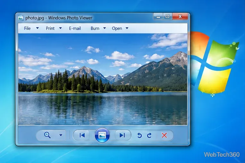Minimize the Windows Photo Viewer window
This screenshot has height=163, width=245.
click(158, 17)
